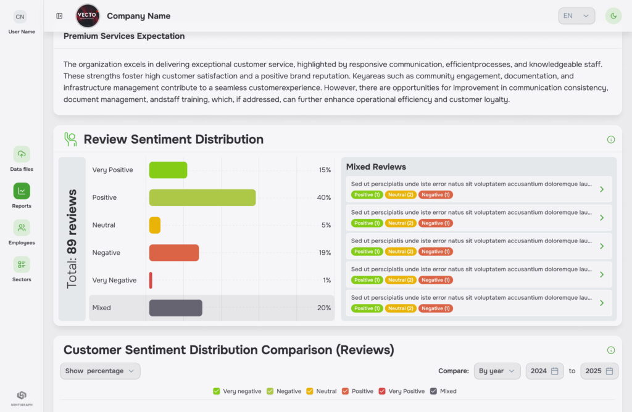This screenshot has height=412, width=632.
Task: Open the Sectors sidebar icon
Action: [x=22, y=265]
